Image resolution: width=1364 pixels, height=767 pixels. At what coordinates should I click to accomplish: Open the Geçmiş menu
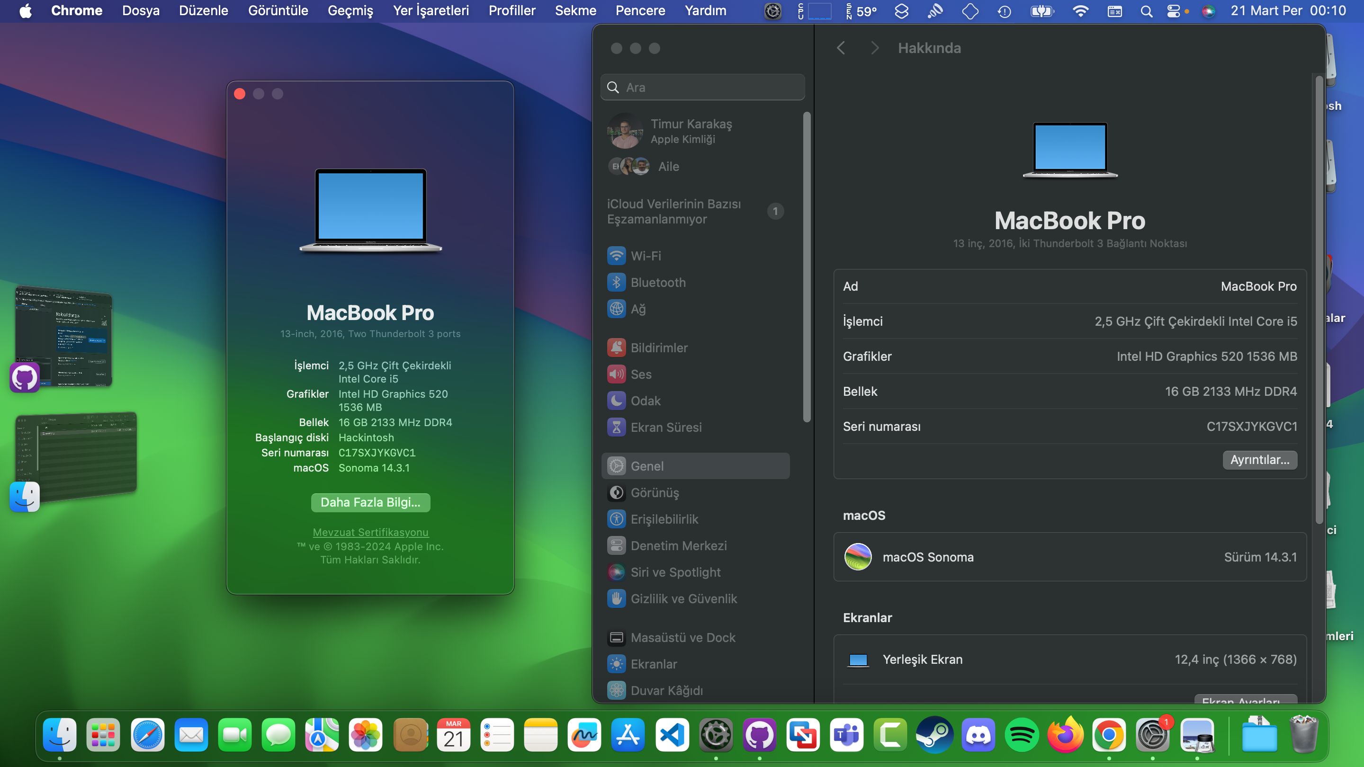click(x=350, y=11)
